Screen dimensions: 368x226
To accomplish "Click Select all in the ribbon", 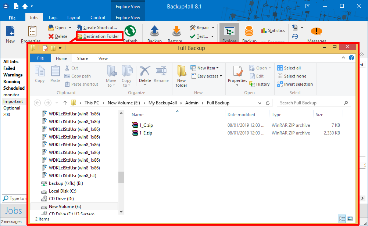I will click(x=289, y=68).
